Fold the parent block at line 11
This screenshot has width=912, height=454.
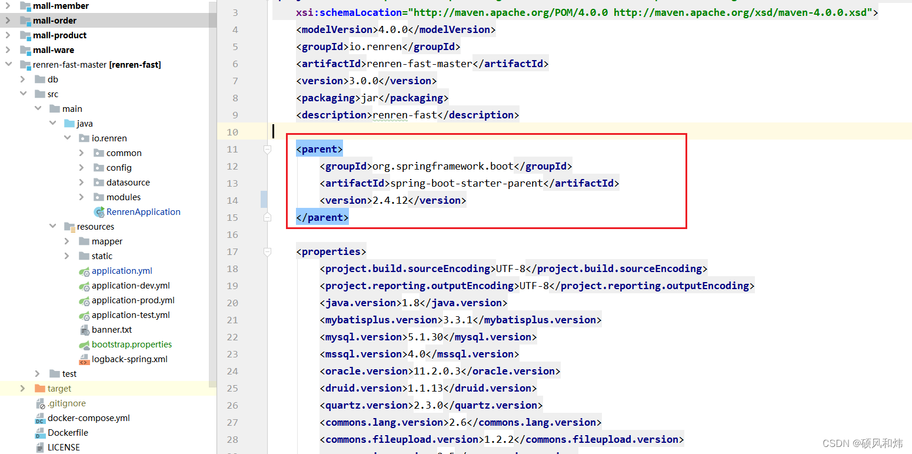pos(267,150)
